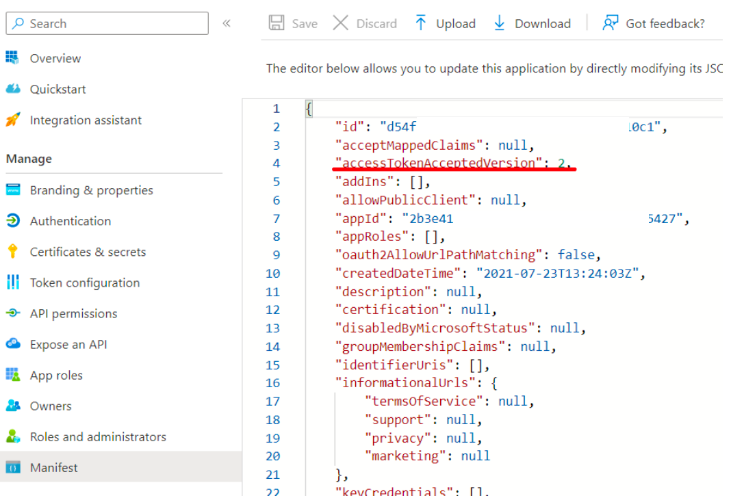The image size is (731, 498).
Task: Click line number 16 in gutter
Action: (272, 383)
